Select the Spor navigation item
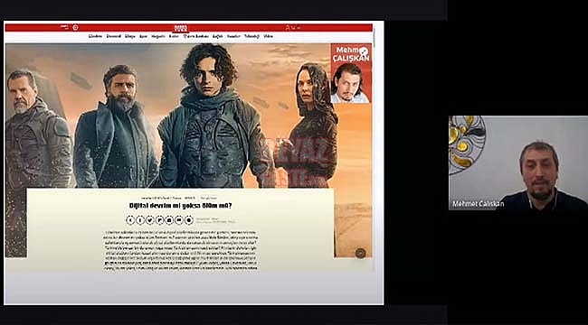 pyautogui.click(x=143, y=36)
